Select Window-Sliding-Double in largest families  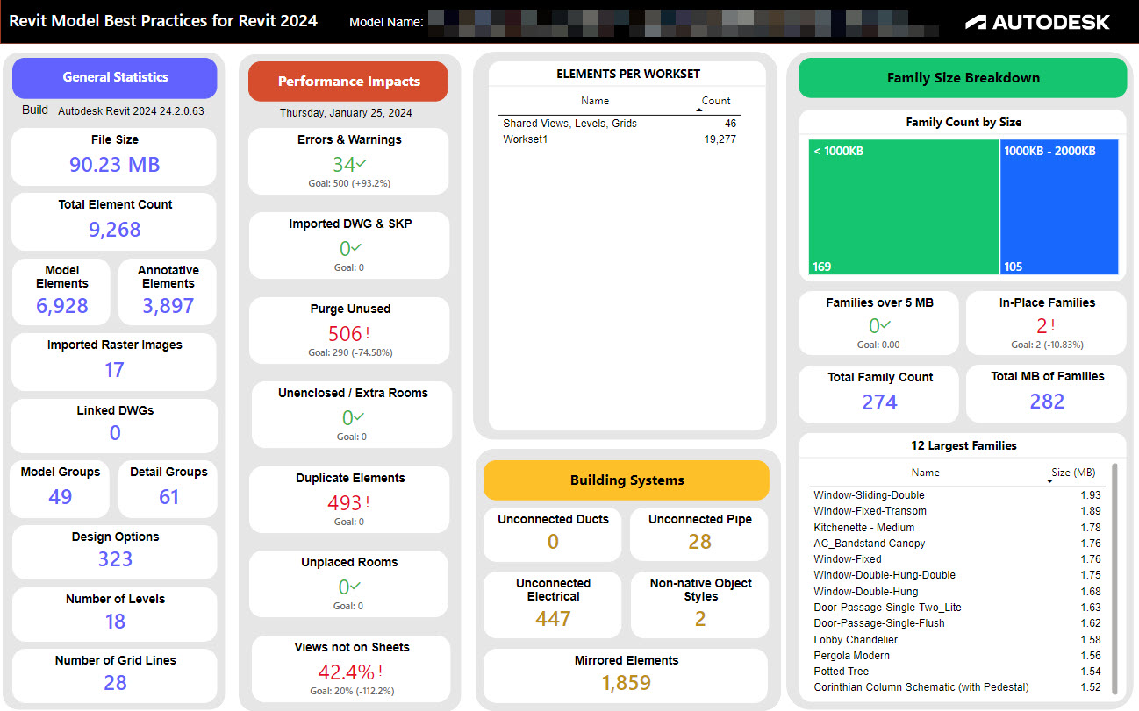(x=956, y=495)
